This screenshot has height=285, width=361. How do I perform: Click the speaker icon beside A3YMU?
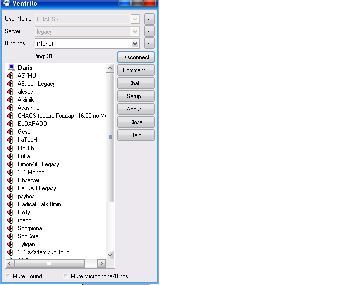click(x=10, y=76)
